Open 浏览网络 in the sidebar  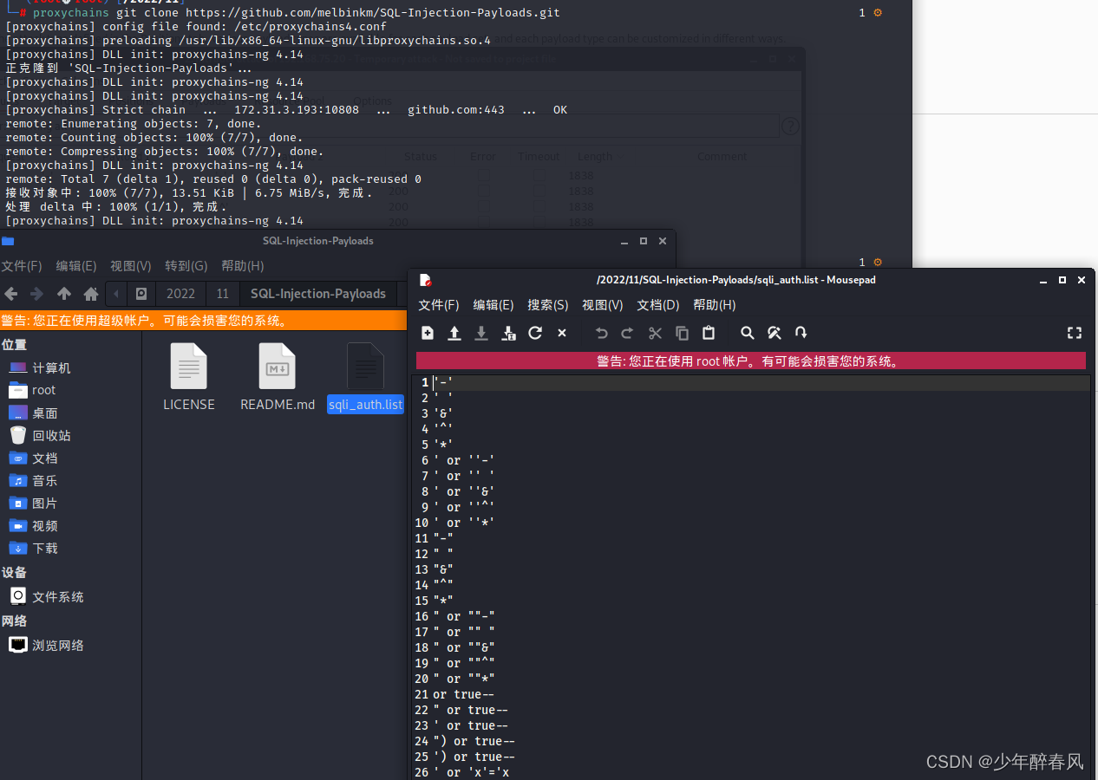pos(47,646)
